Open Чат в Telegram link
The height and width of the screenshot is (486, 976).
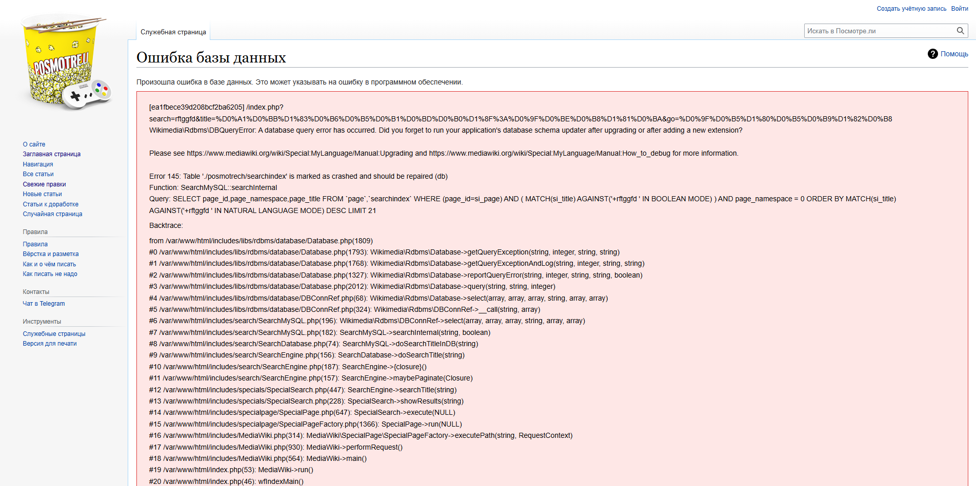click(x=44, y=304)
